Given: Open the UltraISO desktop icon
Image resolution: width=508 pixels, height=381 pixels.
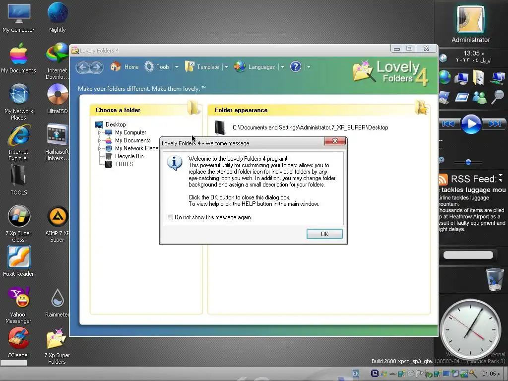Looking at the screenshot, I should tap(58, 99).
